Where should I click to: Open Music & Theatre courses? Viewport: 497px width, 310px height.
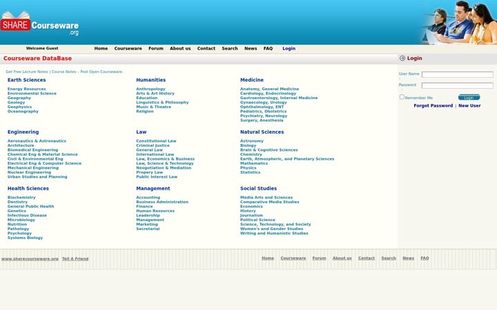(x=154, y=107)
